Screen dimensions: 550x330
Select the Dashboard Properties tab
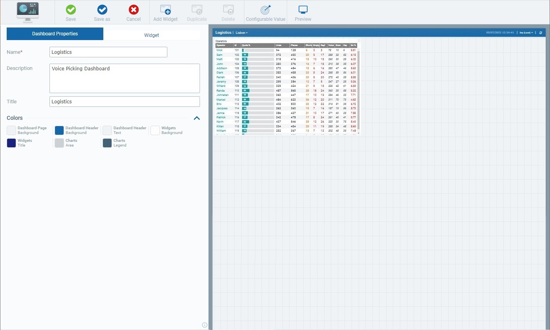tap(55, 34)
